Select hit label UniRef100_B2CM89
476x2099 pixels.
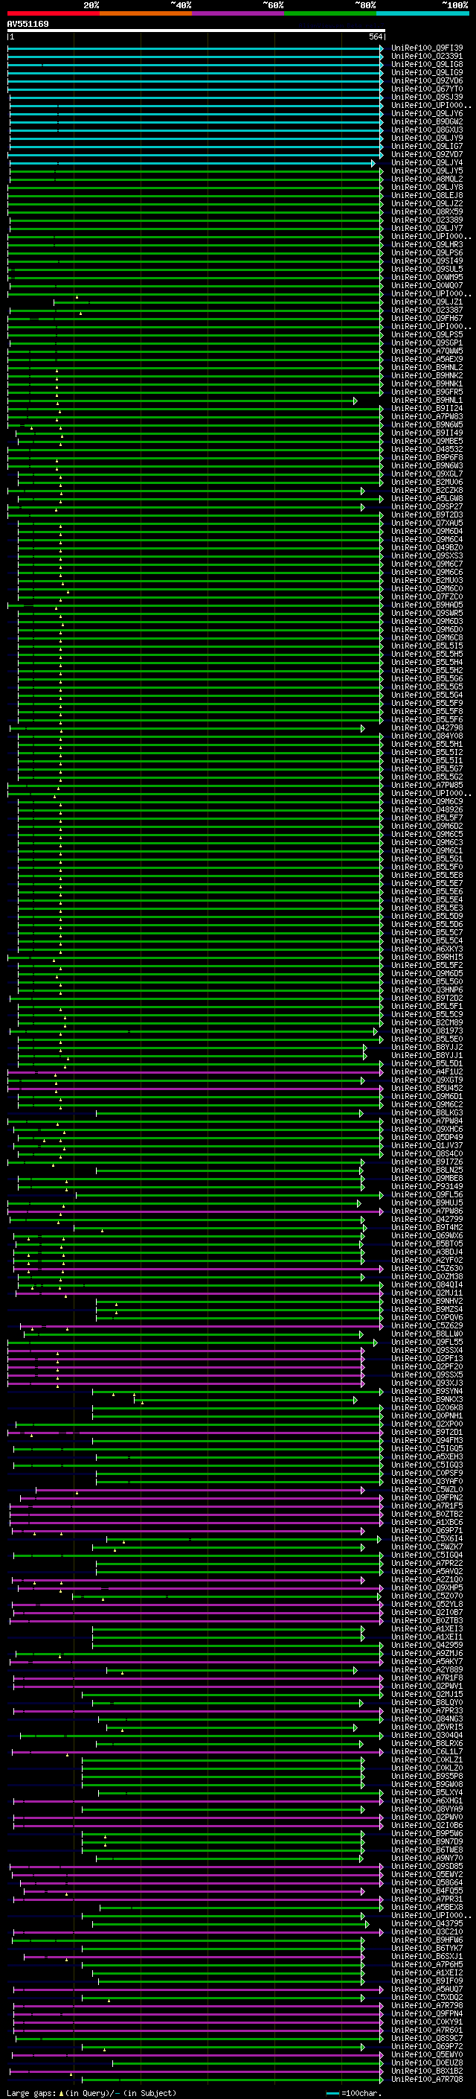click(427, 1022)
